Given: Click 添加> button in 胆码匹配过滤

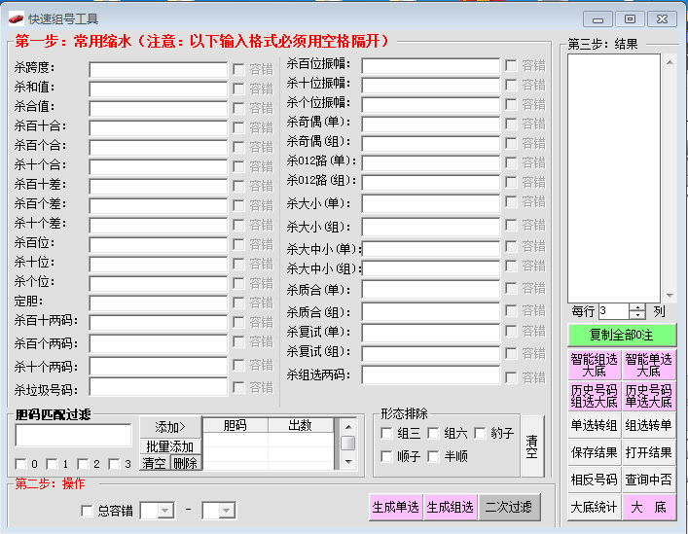Looking at the screenshot, I should pos(170,427).
